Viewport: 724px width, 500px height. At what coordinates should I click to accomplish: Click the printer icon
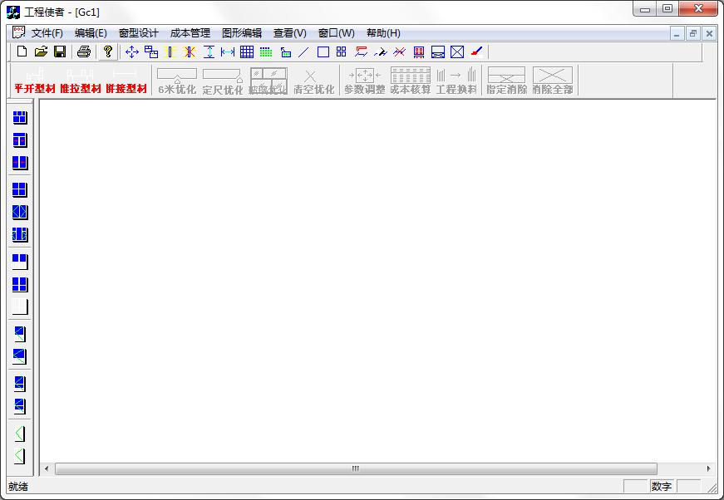(84, 51)
